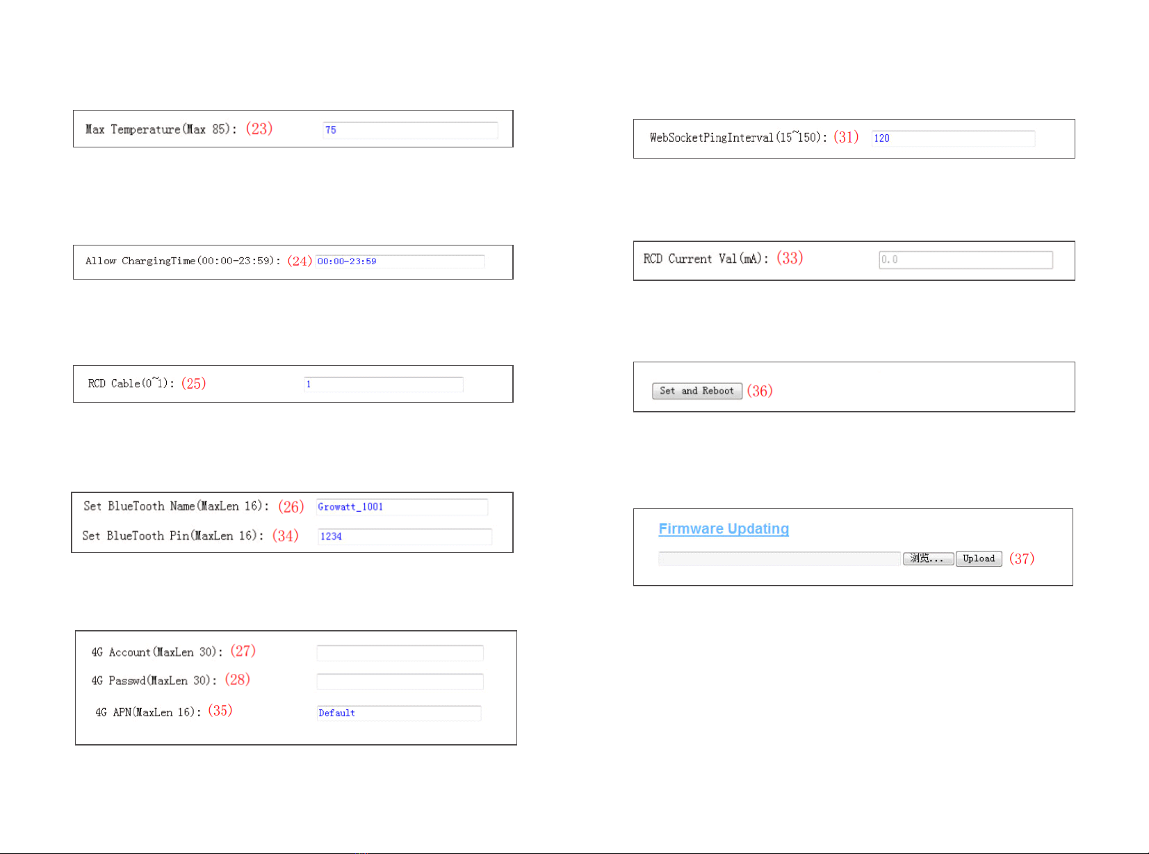Open the Firmware Updating link
1149x854 pixels.
tap(724, 529)
